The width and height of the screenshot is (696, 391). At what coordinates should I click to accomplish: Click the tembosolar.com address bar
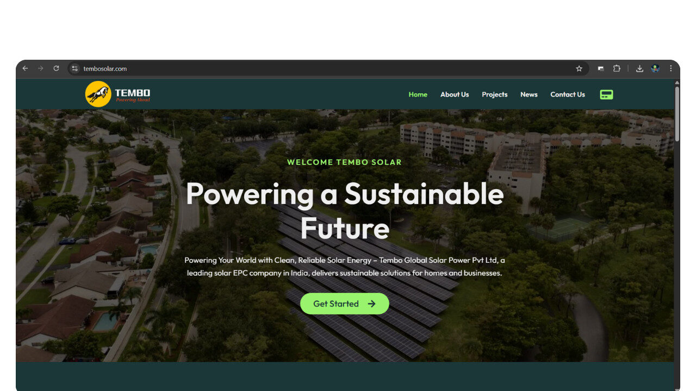[x=326, y=68]
